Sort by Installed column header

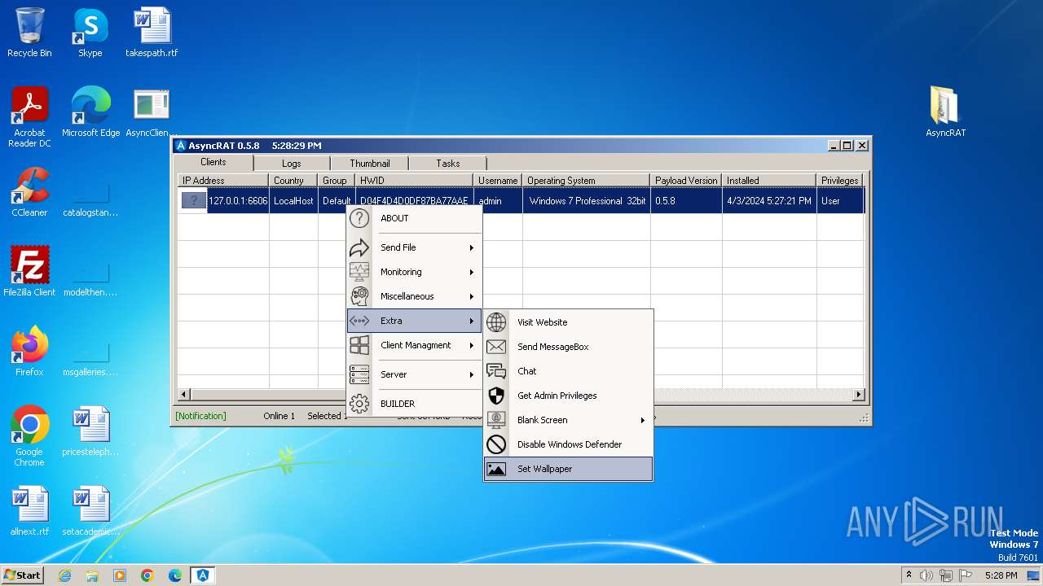pyautogui.click(x=769, y=181)
